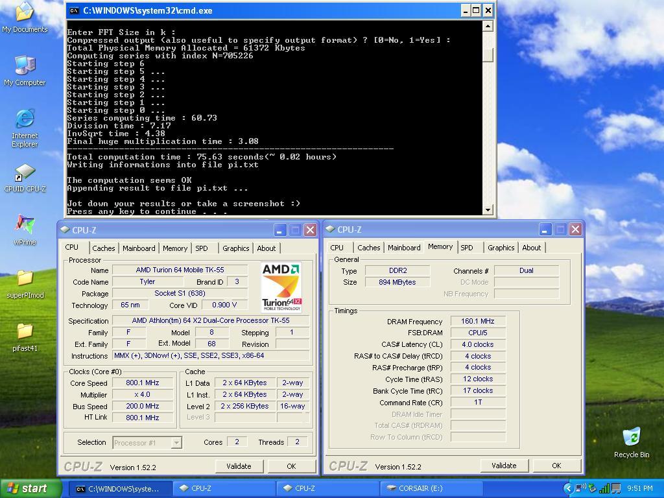664x498 pixels.
Task: Open Caches tab in left CPU-Z window
Action: [x=104, y=248]
